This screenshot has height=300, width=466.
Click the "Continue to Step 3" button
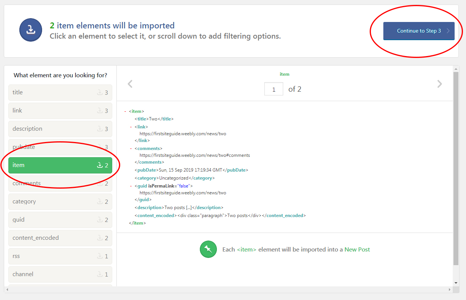pos(419,30)
